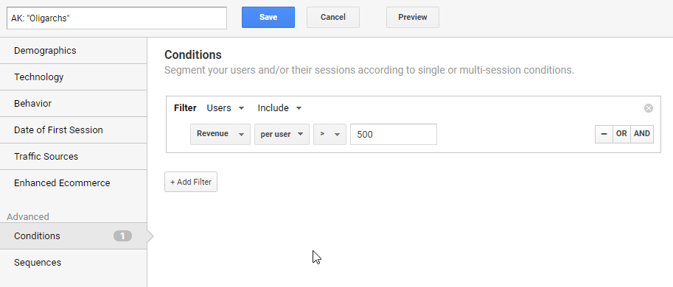The height and width of the screenshot is (287, 673).
Task: Click the + Add Filter button
Action: (191, 182)
